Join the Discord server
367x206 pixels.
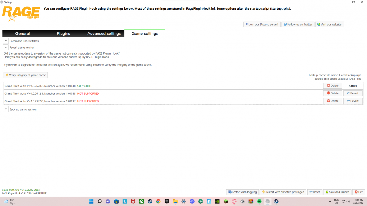(x=262, y=24)
